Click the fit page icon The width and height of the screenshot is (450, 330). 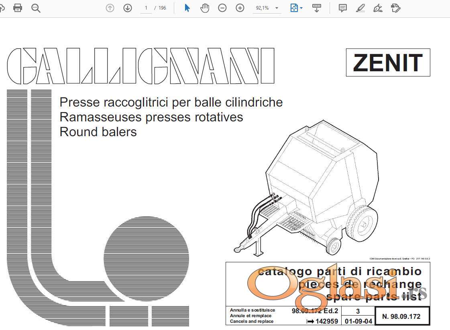pyautogui.click(x=294, y=8)
